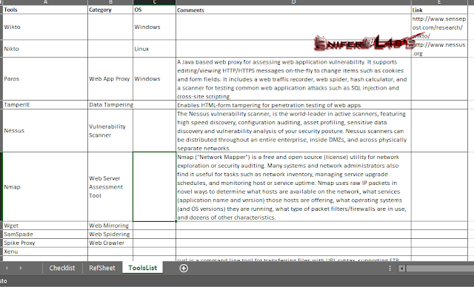474x287 pixels.
Task: Click the 'Data Tampering' category cell
Action: (x=110, y=105)
